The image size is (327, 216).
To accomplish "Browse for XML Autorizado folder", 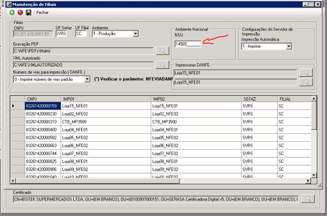I will tap(163, 65).
